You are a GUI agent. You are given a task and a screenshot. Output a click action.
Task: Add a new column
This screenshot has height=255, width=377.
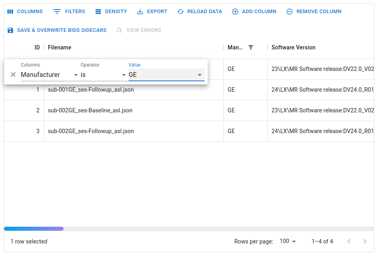coord(254,12)
